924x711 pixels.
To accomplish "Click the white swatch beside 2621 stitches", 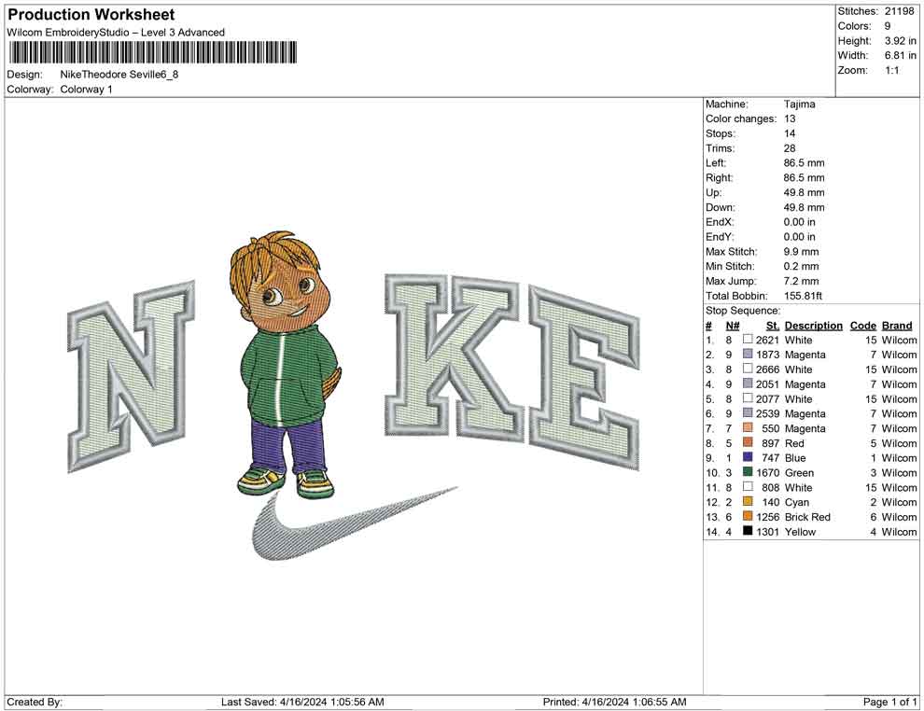I will 748,339.
